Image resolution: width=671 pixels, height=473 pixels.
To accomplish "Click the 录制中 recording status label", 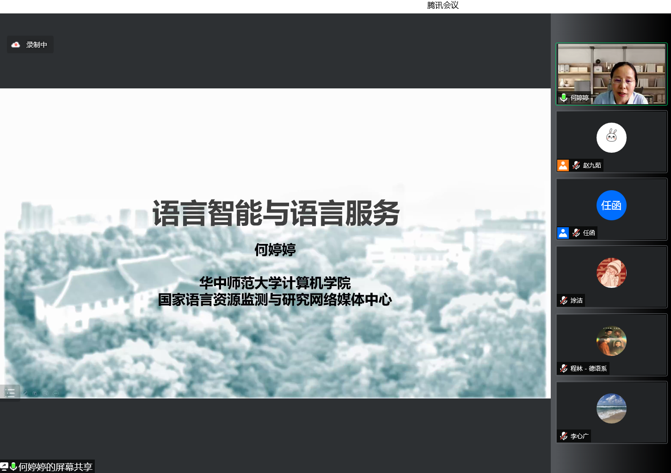I will click(x=37, y=45).
